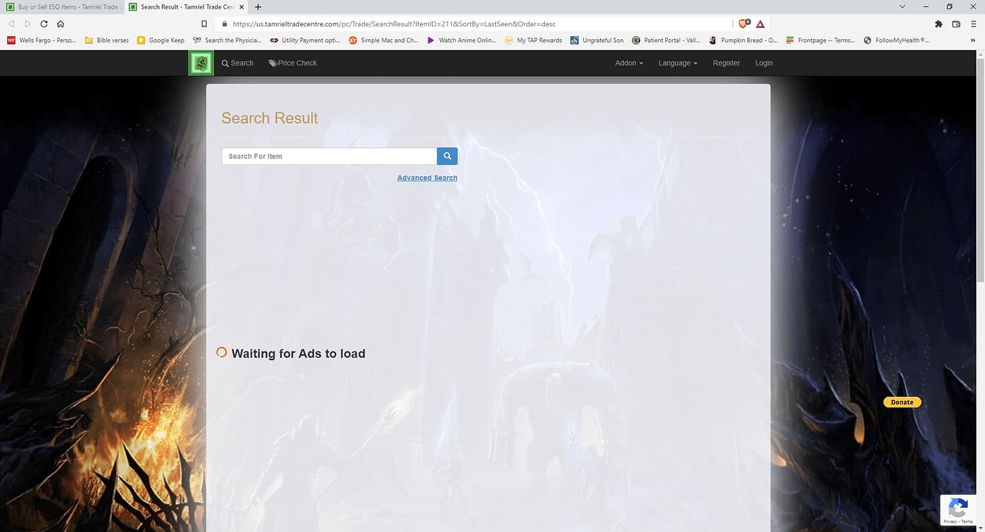Screen dimensions: 985x532
Task: Expand the Language dropdown menu
Action: 678,63
